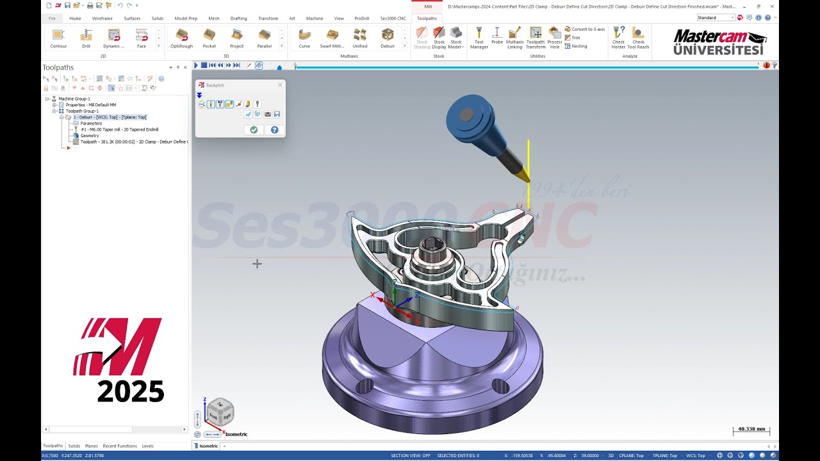Run Check Holder analysis
Screen dimensions: 820x461
click(618, 38)
